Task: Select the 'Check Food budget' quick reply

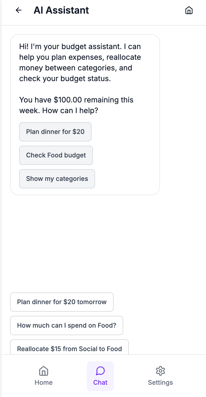Action: pos(56,155)
